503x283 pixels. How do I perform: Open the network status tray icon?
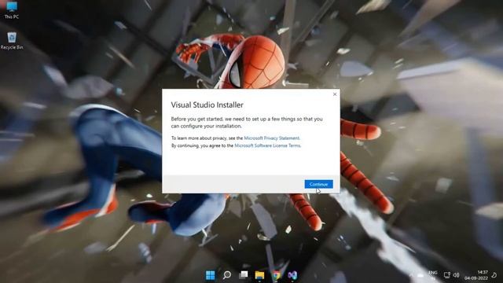pyautogui.click(x=447, y=275)
